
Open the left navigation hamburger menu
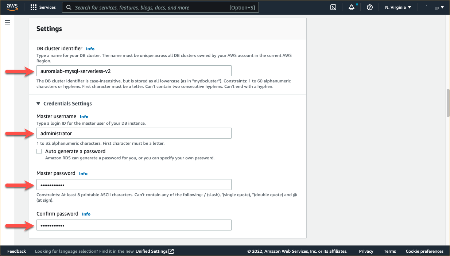[x=7, y=22]
